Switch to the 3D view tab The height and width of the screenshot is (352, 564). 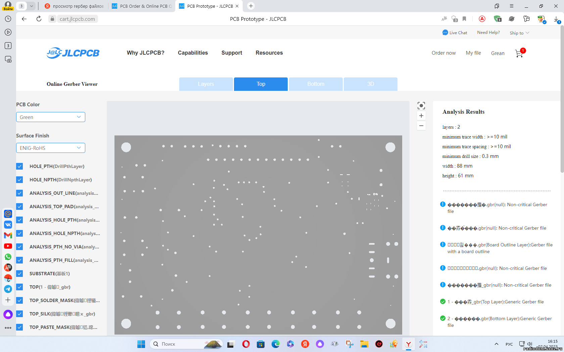tap(371, 84)
